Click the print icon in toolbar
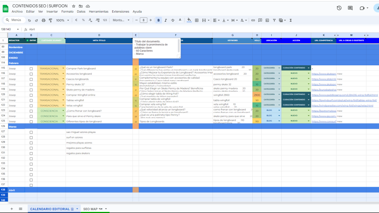This screenshot has height=213, width=379. point(43,20)
